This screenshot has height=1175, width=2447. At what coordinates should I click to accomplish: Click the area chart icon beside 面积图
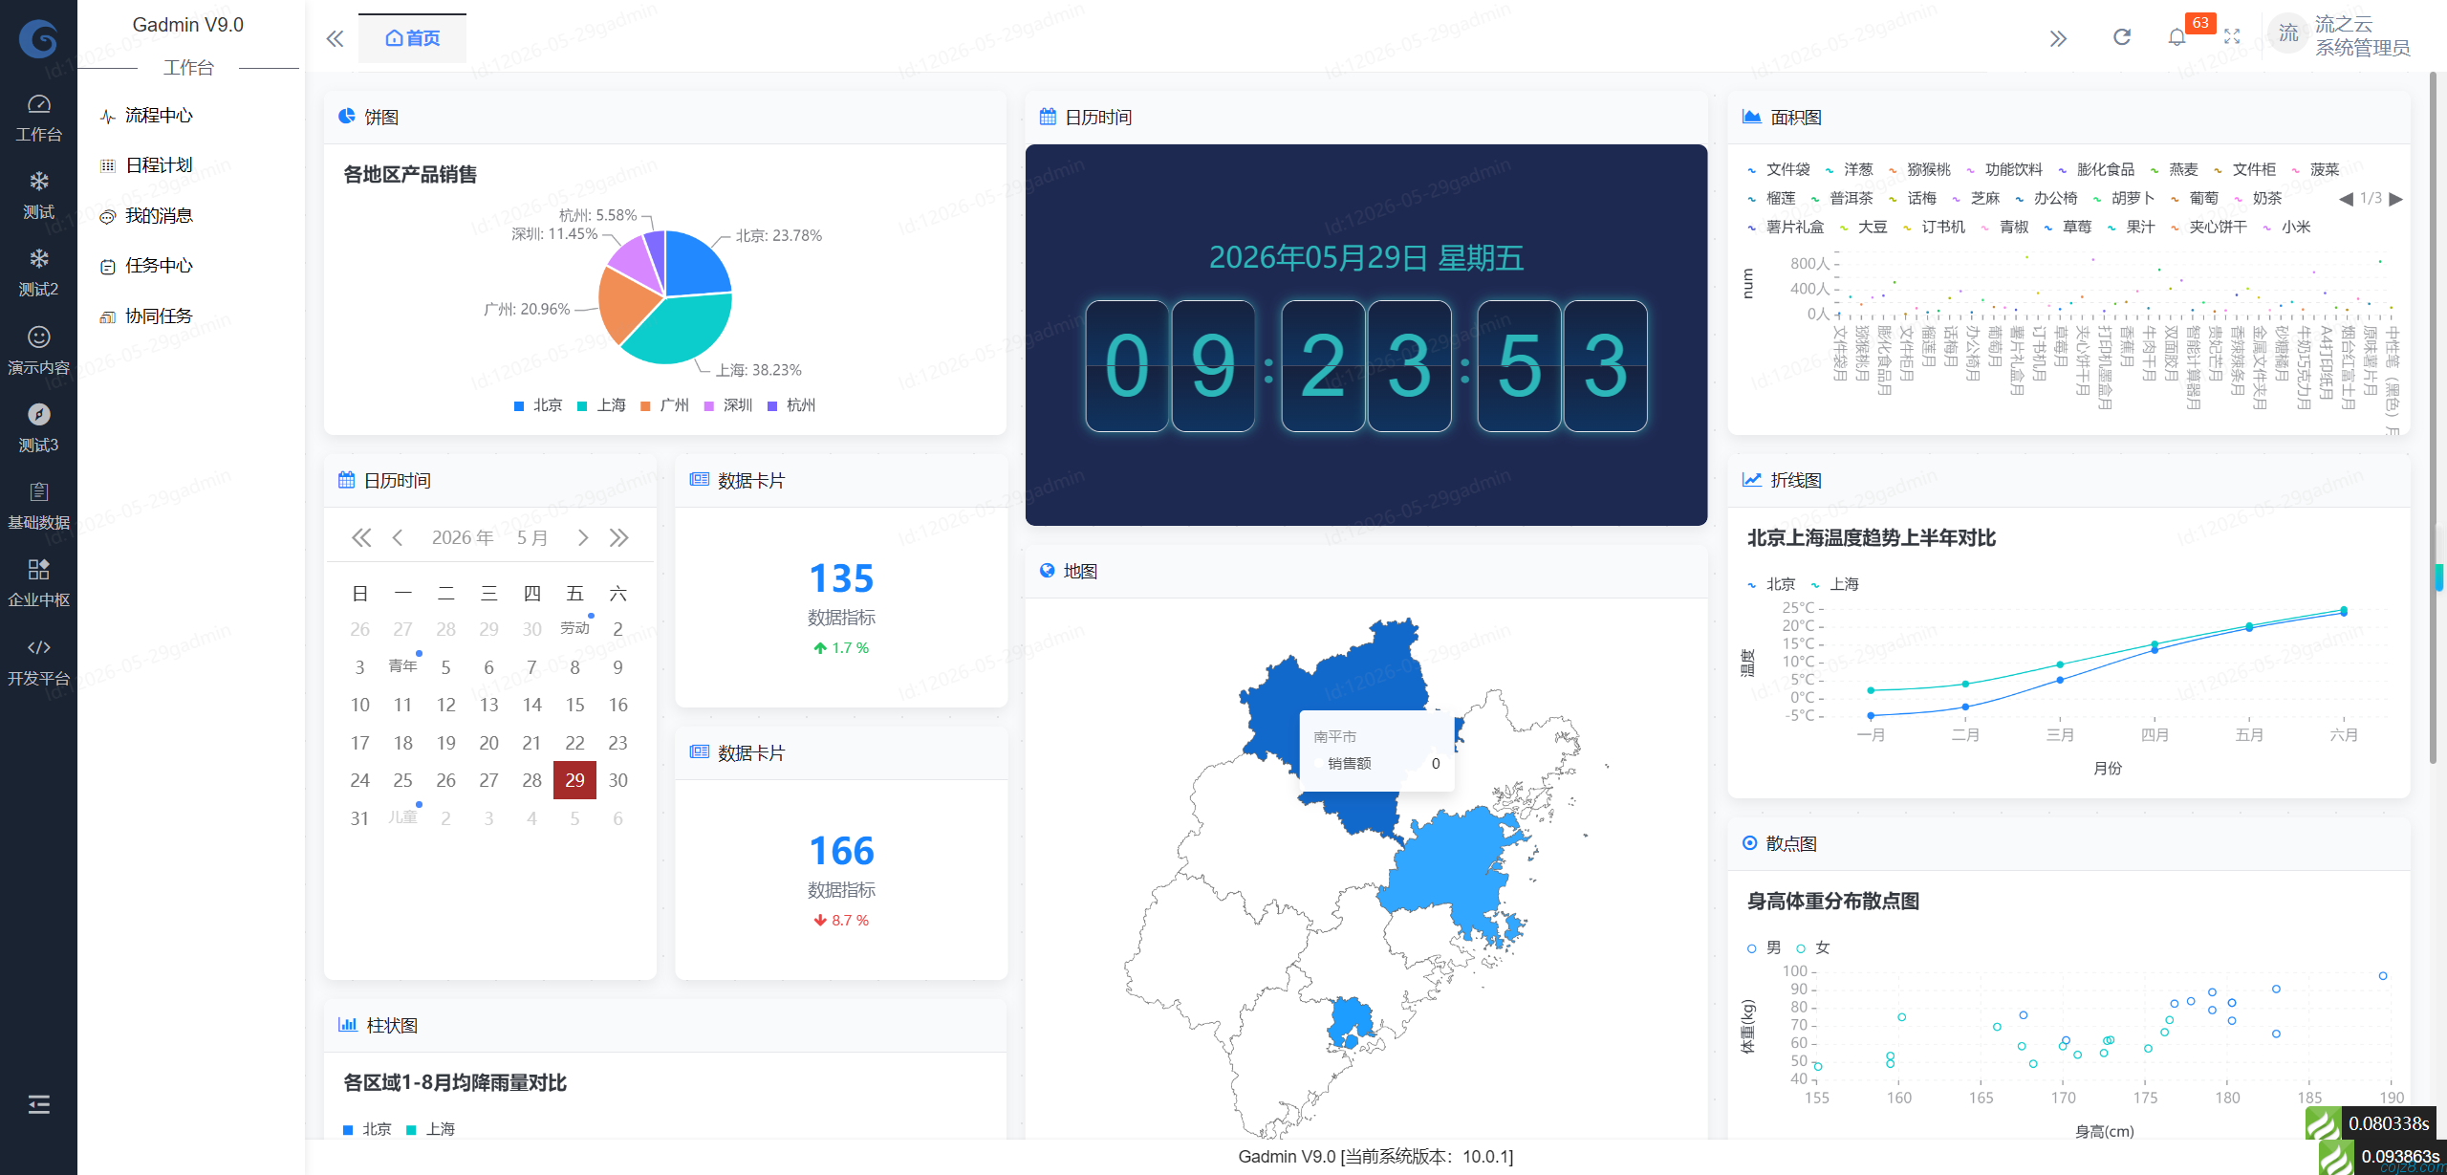pyautogui.click(x=1751, y=117)
